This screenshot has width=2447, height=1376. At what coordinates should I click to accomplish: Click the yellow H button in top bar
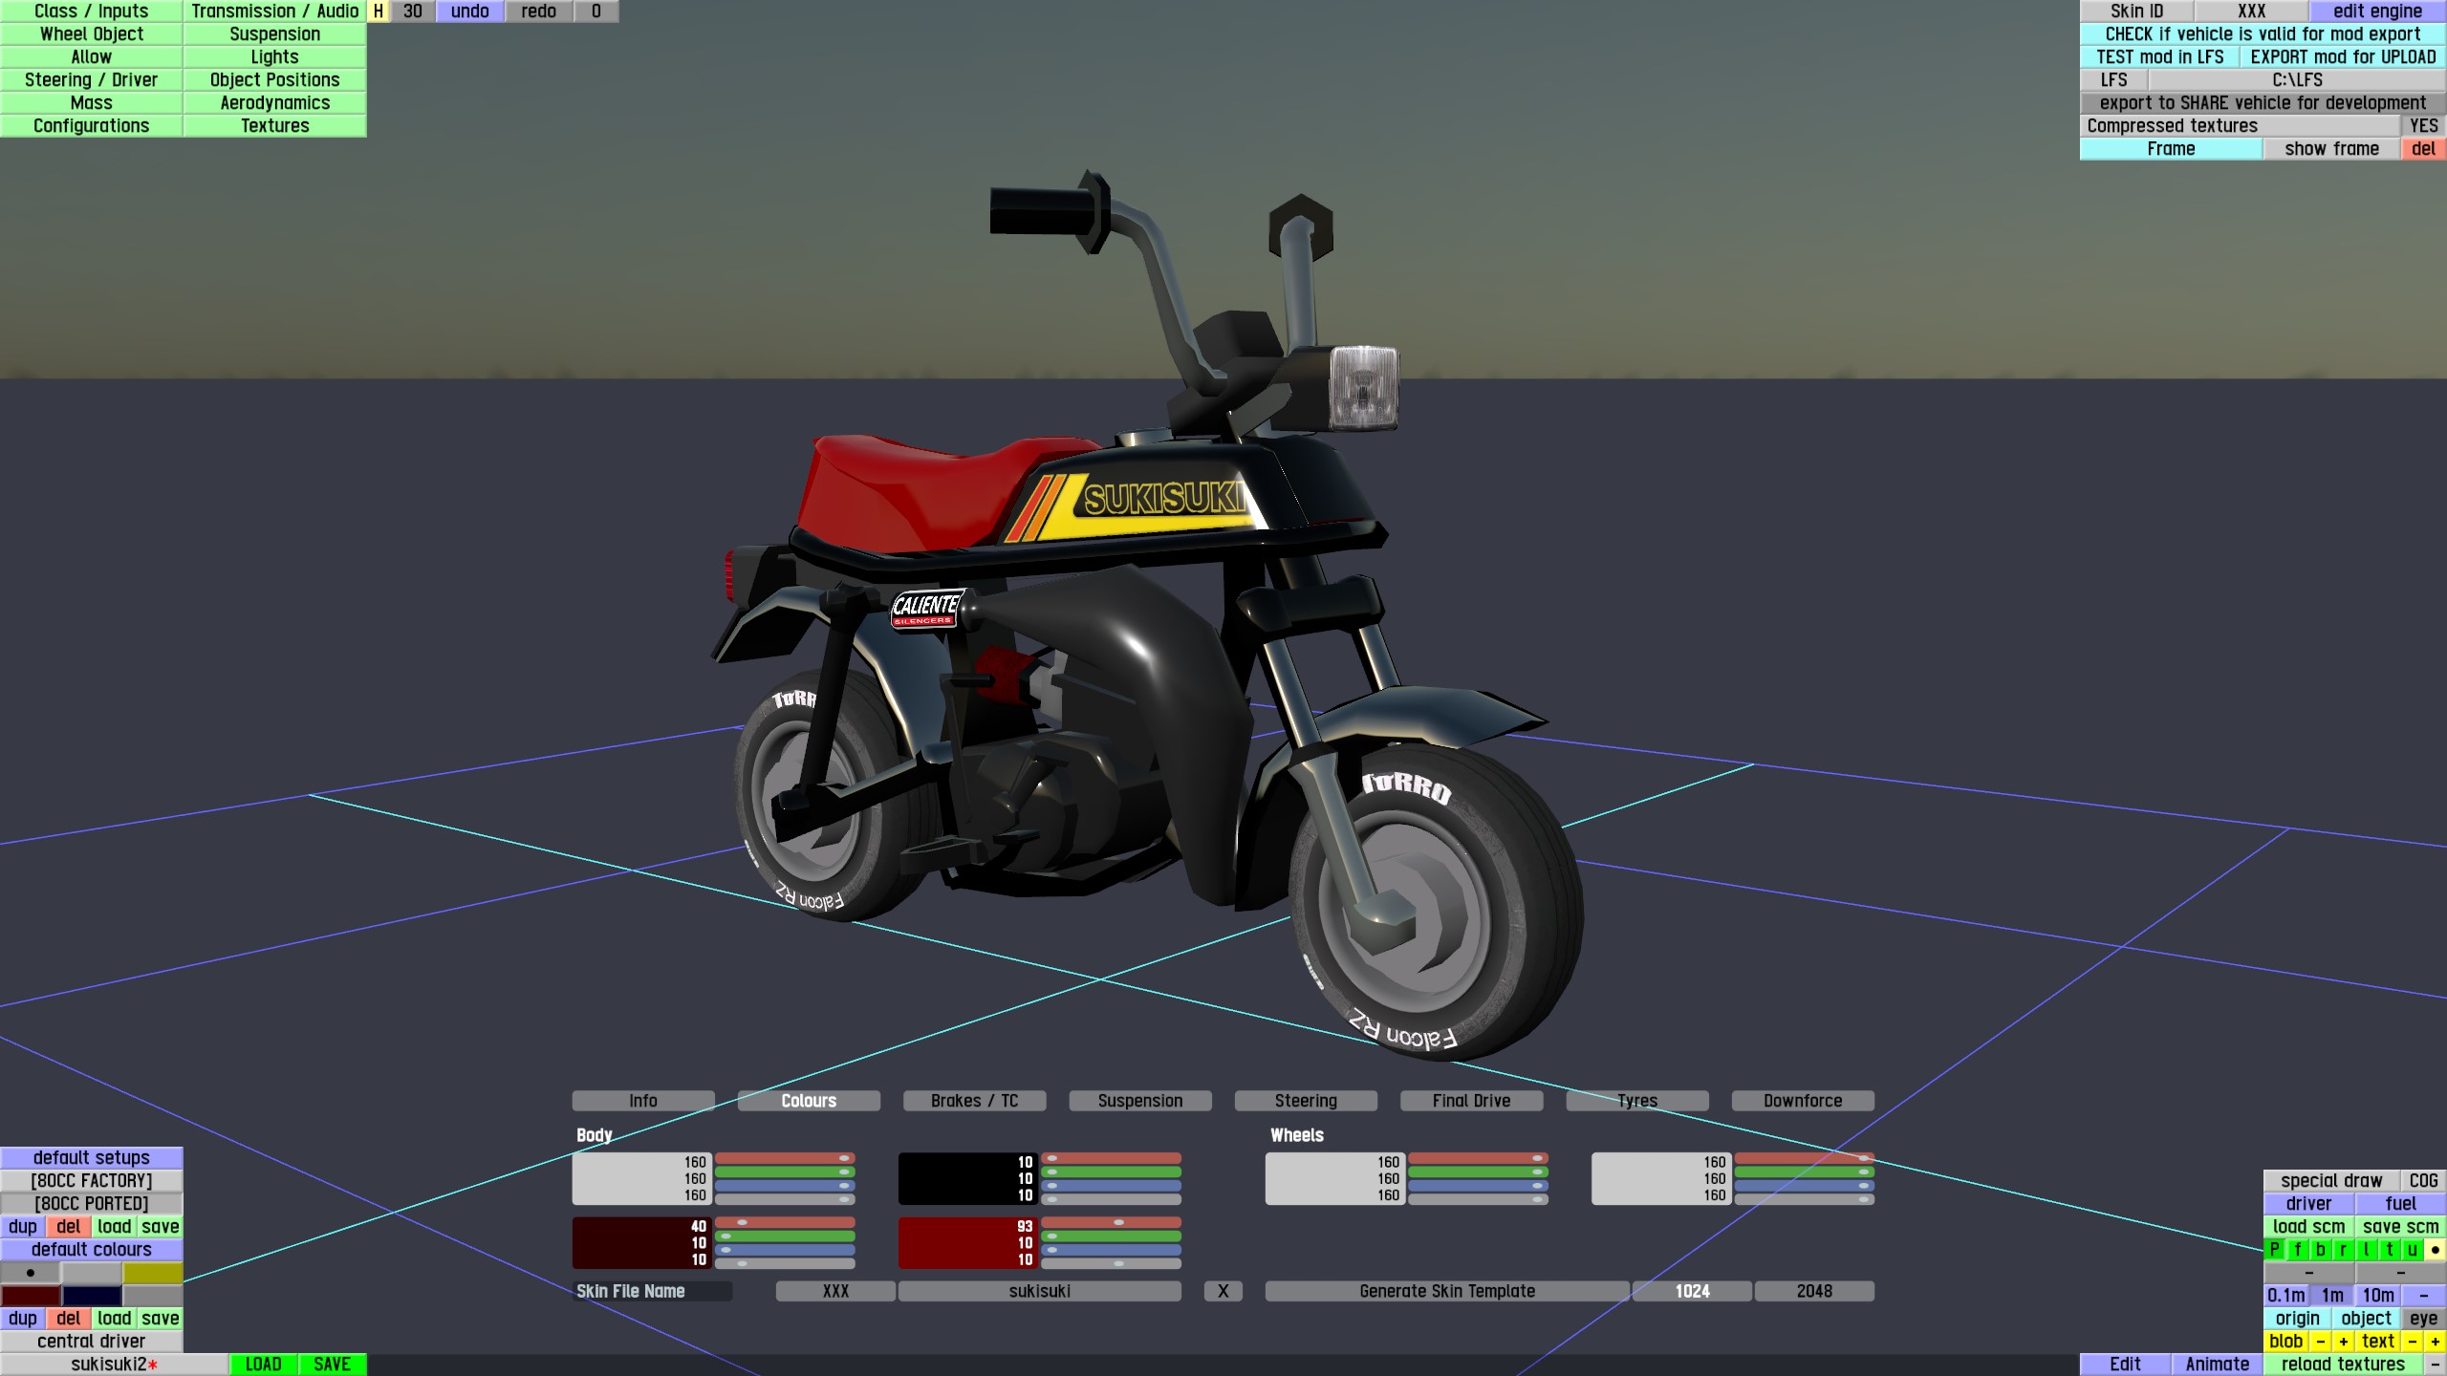coord(379,11)
